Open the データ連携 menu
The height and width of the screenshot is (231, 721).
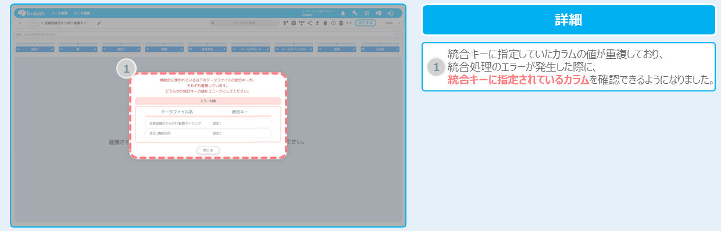tap(59, 13)
